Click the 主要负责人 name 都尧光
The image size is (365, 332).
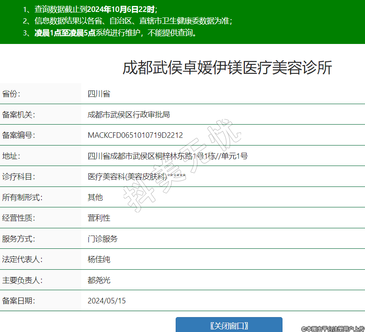(x=99, y=280)
